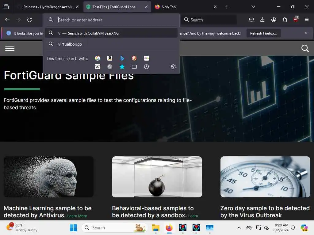This screenshot has height=235, width=314.
Task: Open the Pocket save icon
Action: (x=251, y=20)
